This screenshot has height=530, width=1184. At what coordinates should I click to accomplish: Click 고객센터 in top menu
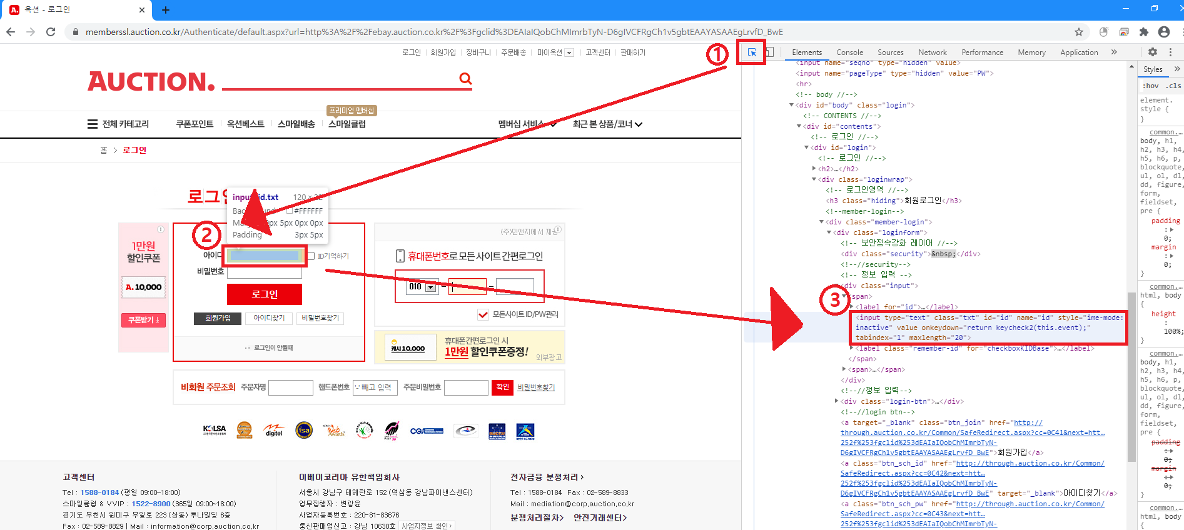pos(598,52)
